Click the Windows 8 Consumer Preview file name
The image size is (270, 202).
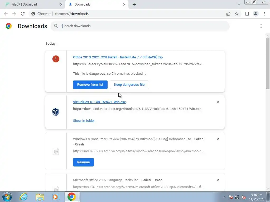(x=132, y=139)
